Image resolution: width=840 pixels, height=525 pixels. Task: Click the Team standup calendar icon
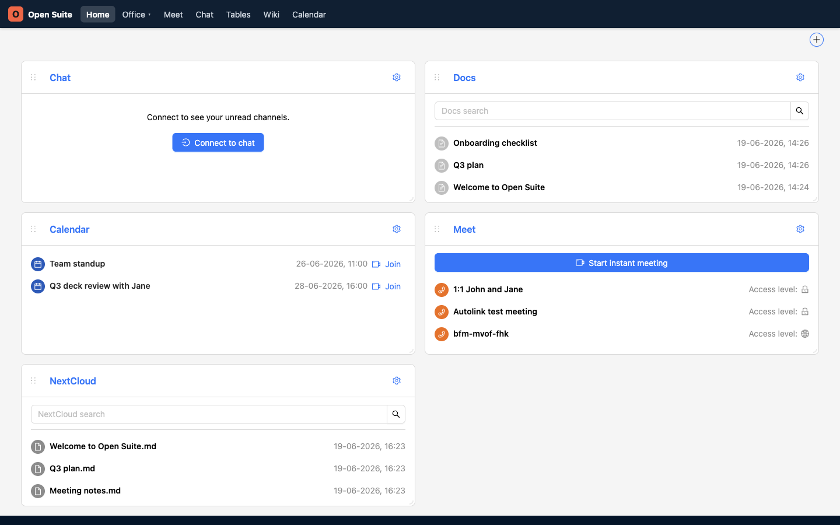tap(38, 264)
